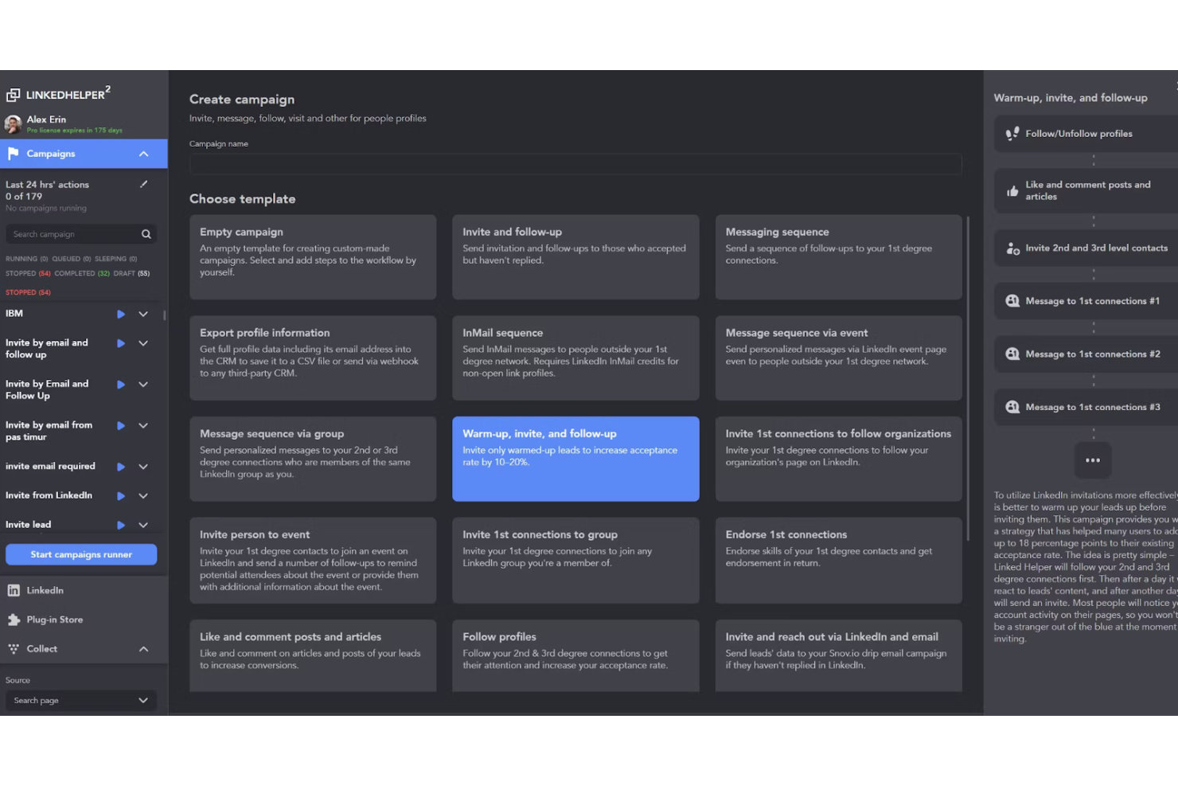The width and height of the screenshot is (1178, 786).
Task: Collapse the Collect section chevron
Action: (143, 649)
